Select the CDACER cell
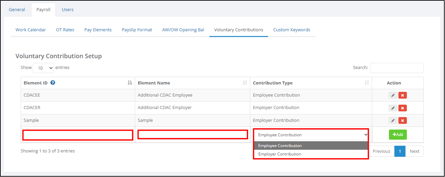The image size is (445, 177). coord(78,108)
